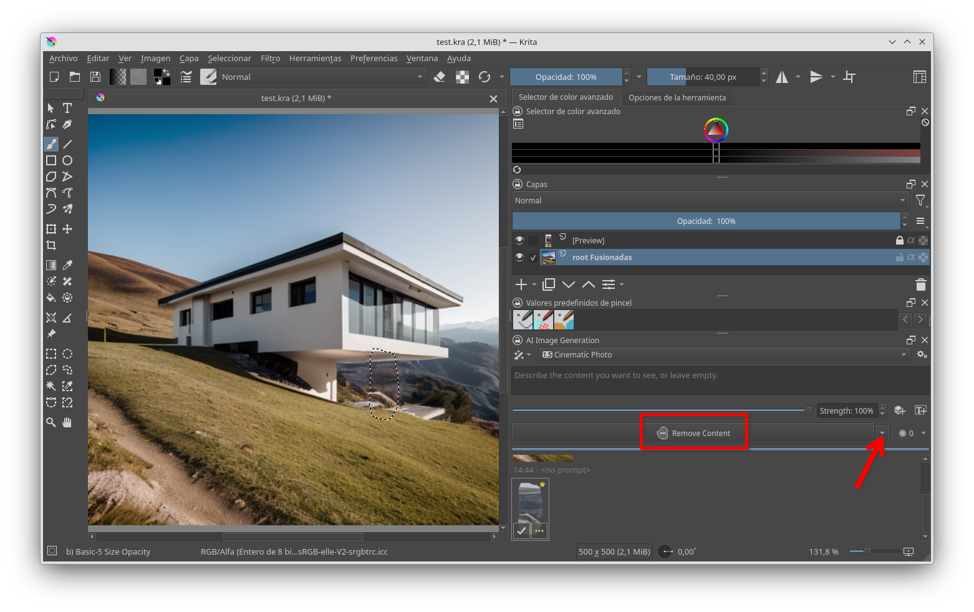Open an existing file from toolbar

75,77
